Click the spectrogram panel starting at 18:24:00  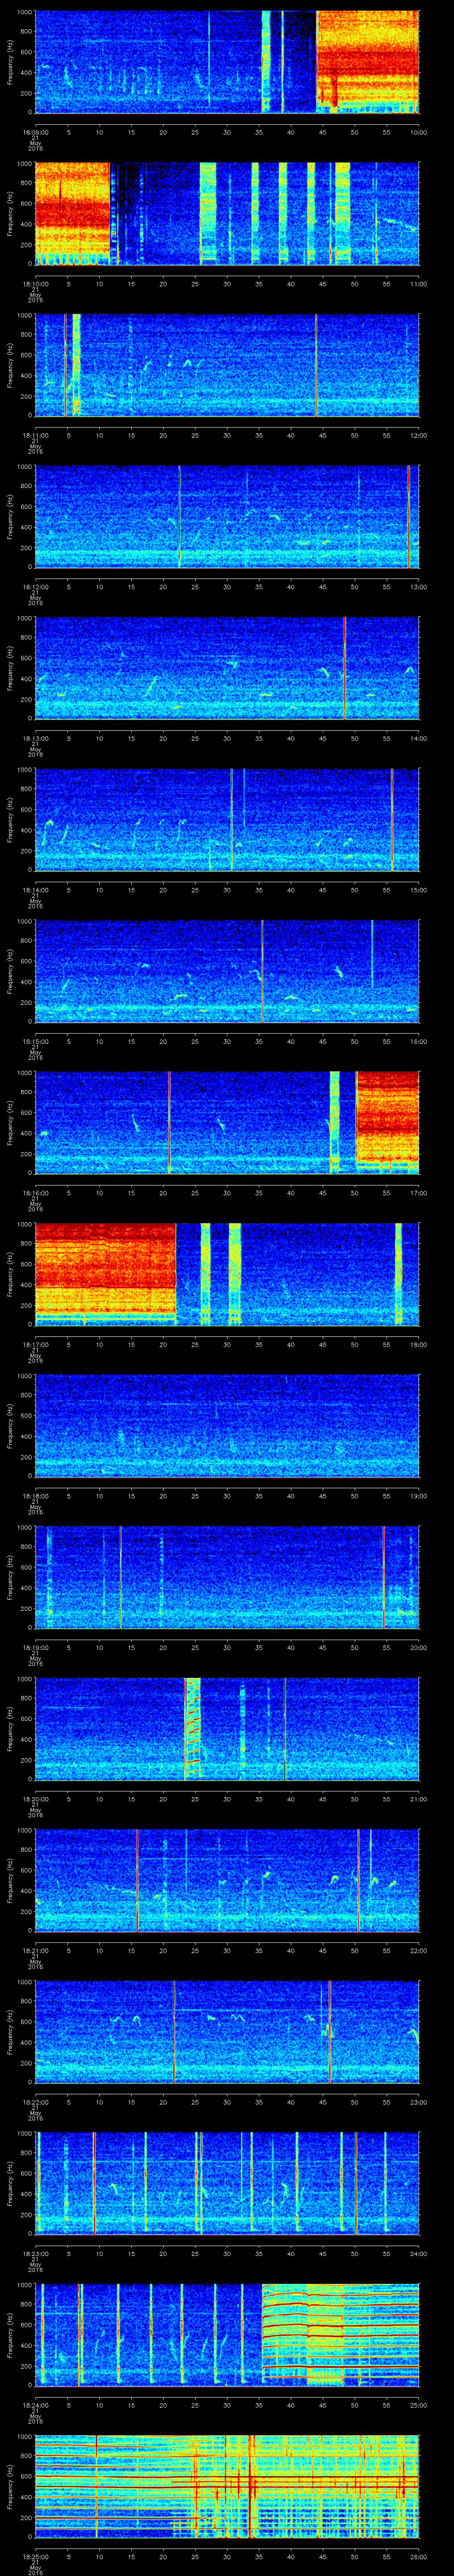[227, 2335]
